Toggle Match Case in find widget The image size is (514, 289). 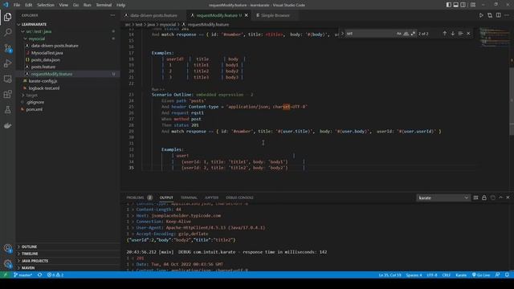[x=398, y=34]
